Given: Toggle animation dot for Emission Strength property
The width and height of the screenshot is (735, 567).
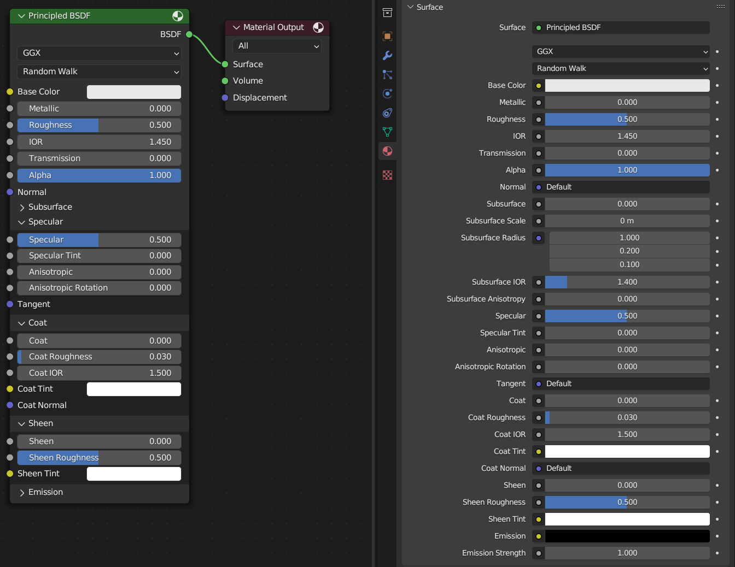Looking at the screenshot, I should pos(717,553).
